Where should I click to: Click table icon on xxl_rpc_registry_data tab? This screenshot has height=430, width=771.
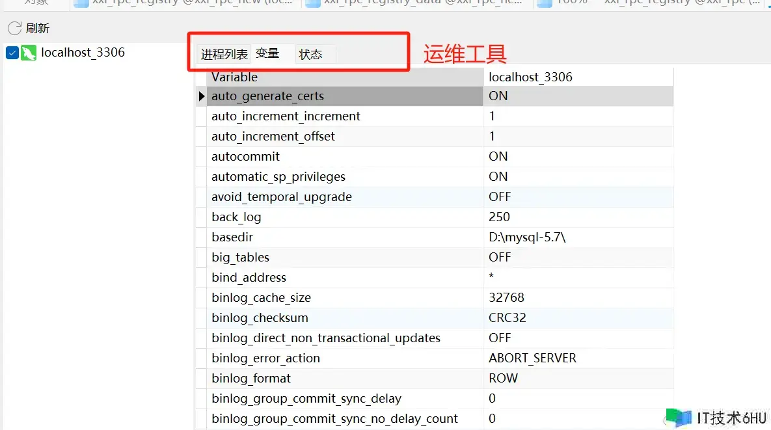[x=313, y=3]
